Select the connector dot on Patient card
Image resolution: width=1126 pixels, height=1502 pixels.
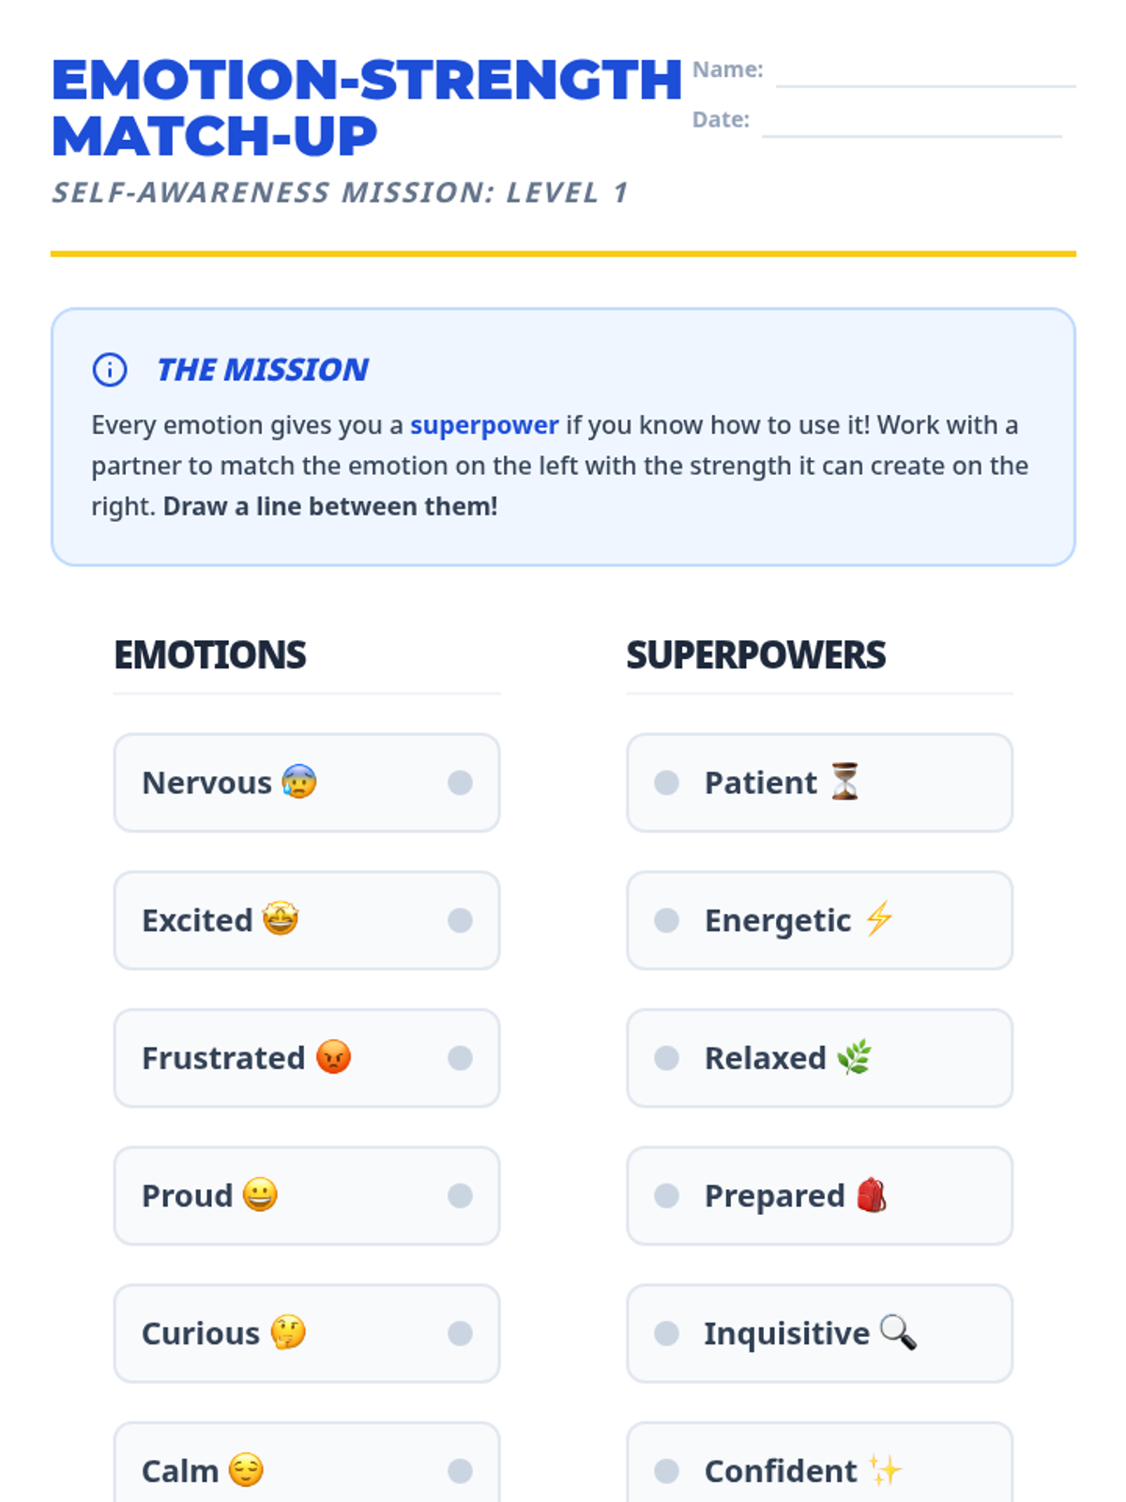[666, 783]
